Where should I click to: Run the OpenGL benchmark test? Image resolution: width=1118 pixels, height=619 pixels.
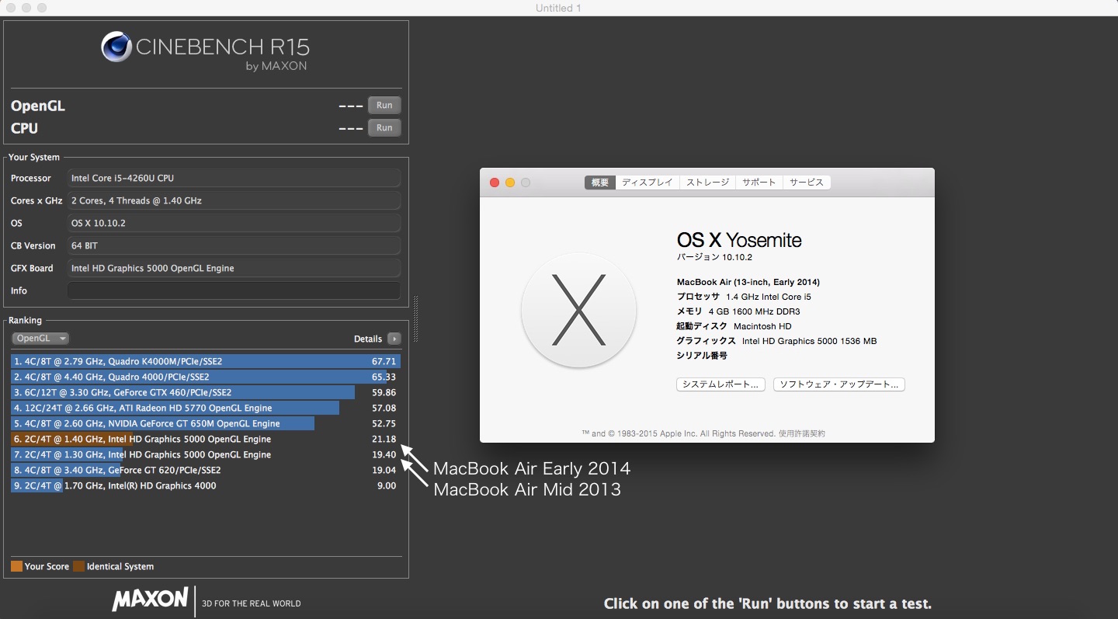click(384, 106)
